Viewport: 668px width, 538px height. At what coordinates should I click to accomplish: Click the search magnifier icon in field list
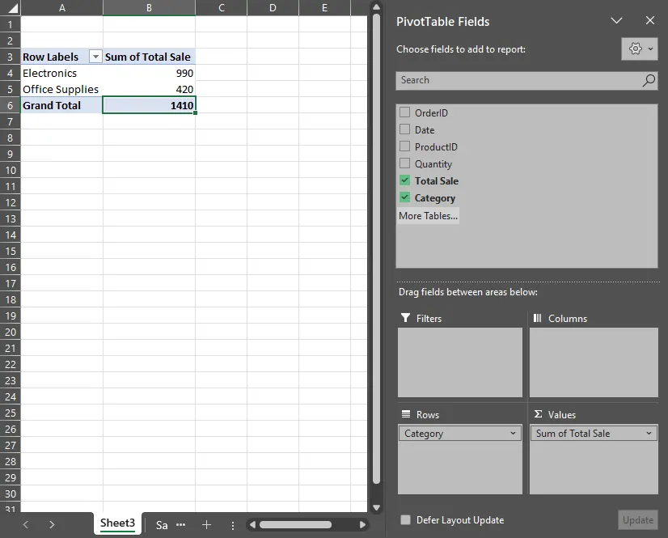(x=649, y=80)
